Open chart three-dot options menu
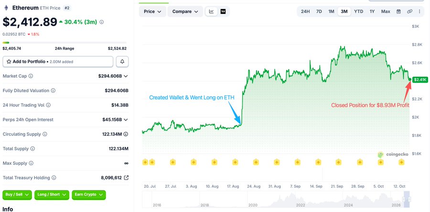Screen dimensions: 430x212 tap(419, 11)
